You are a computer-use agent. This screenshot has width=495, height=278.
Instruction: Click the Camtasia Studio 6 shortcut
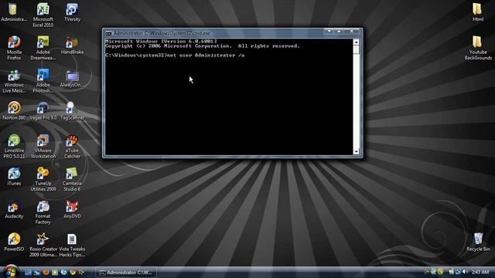(x=72, y=180)
